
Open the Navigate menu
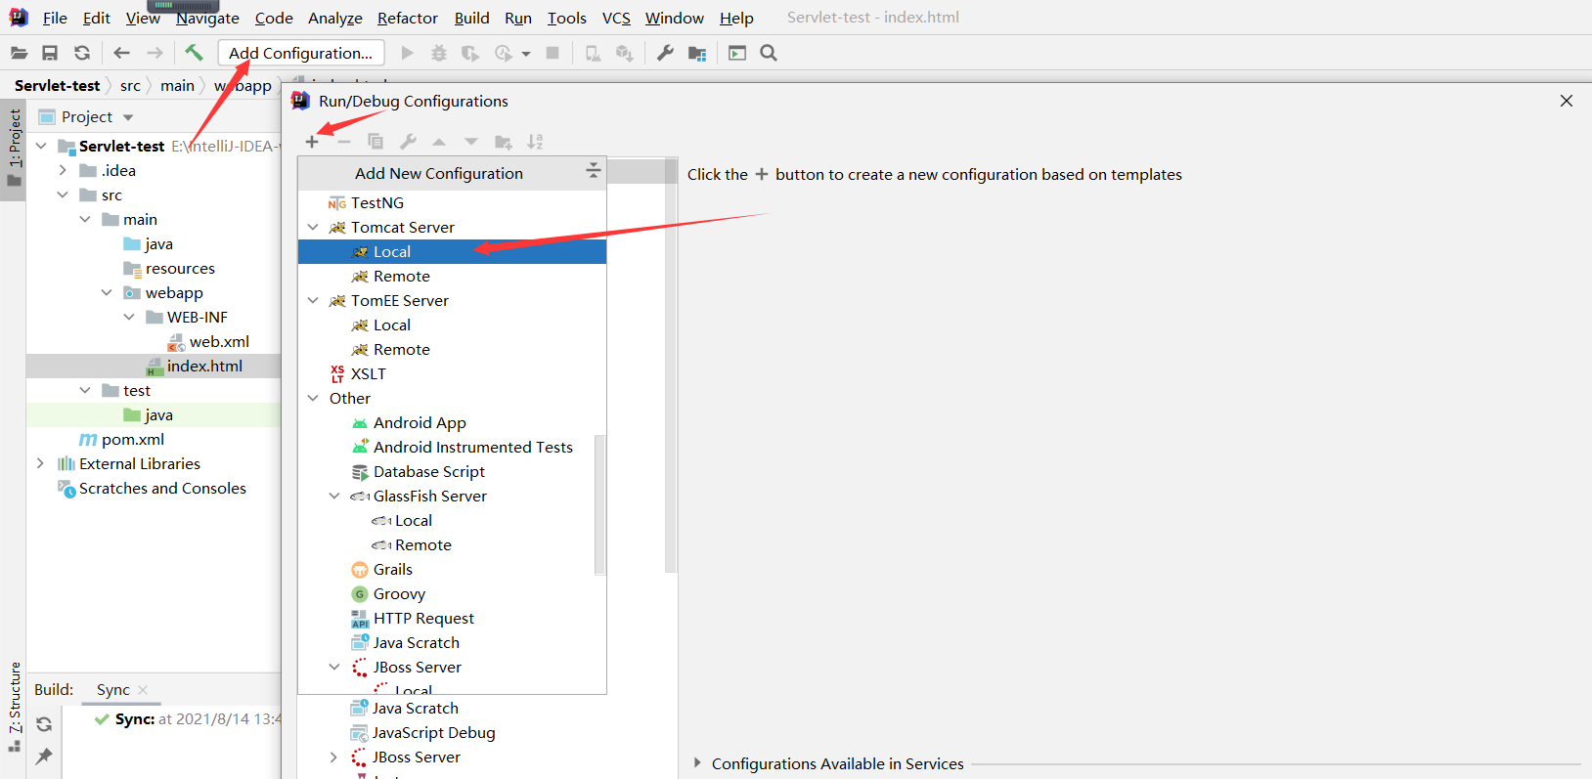(x=207, y=18)
